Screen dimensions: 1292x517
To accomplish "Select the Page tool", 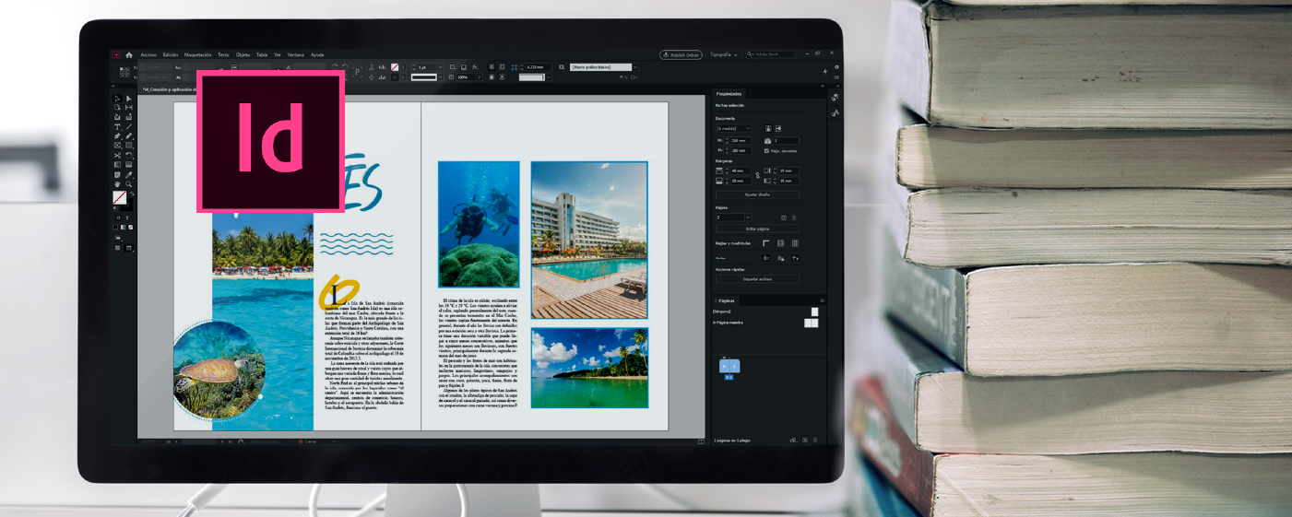I will 117,108.
